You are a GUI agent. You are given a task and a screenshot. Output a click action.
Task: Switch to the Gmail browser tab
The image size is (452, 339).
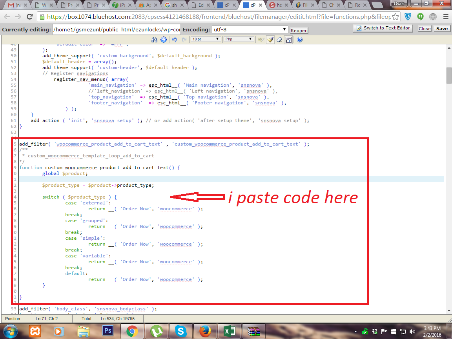[x=15, y=5]
